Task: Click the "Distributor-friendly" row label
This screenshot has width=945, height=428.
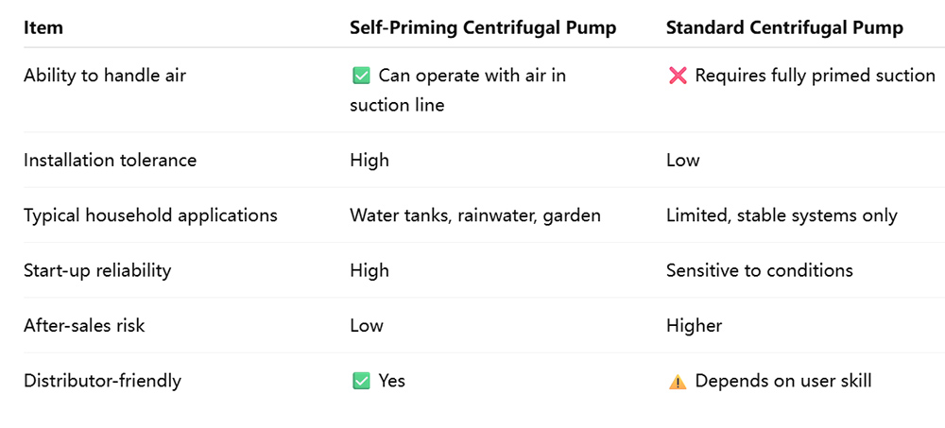Action: coord(102,381)
